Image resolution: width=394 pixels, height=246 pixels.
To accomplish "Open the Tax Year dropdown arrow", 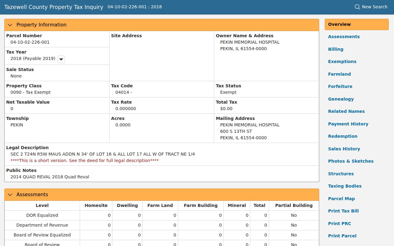I will point(61,59).
